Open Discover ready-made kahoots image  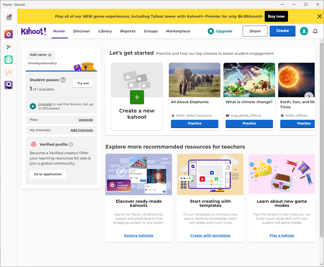coord(139,174)
